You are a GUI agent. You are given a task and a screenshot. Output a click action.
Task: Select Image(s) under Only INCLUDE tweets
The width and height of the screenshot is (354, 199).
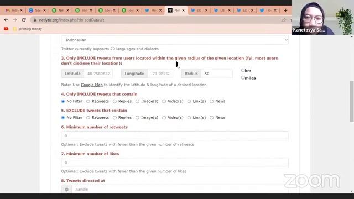click(x=137, y=101)
